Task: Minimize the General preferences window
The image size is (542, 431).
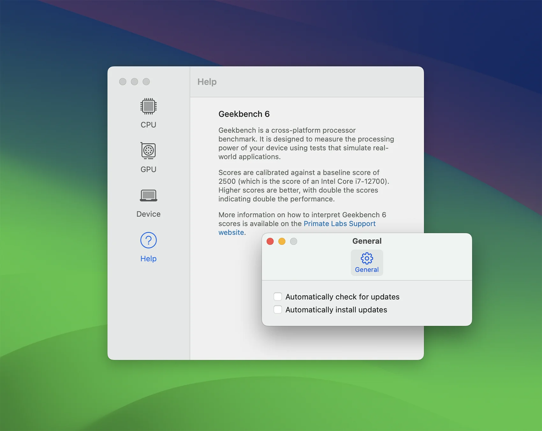Action: [x=282, y=241]
